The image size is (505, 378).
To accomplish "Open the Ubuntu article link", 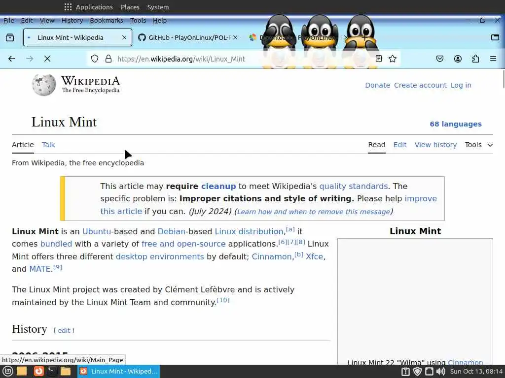I will coord(97,231).
